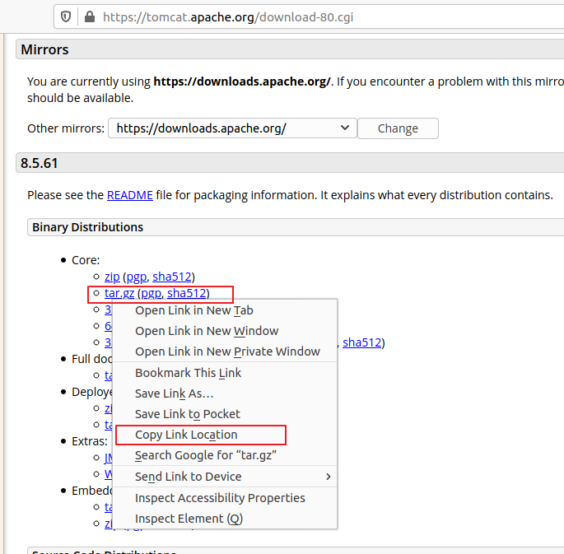564x554 pixels.
Task: Open the pgp link beside zip
Action: (137, 277)
